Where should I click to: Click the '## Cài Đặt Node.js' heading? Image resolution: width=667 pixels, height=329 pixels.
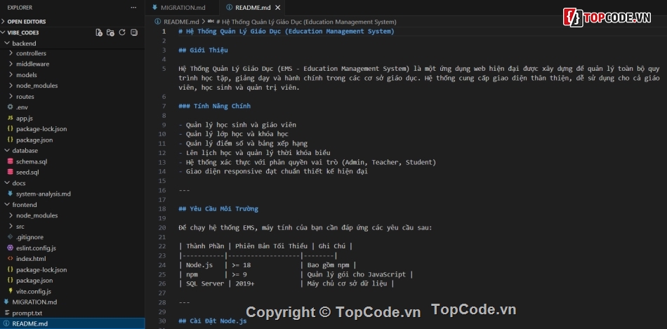click(x=213, y=321)
